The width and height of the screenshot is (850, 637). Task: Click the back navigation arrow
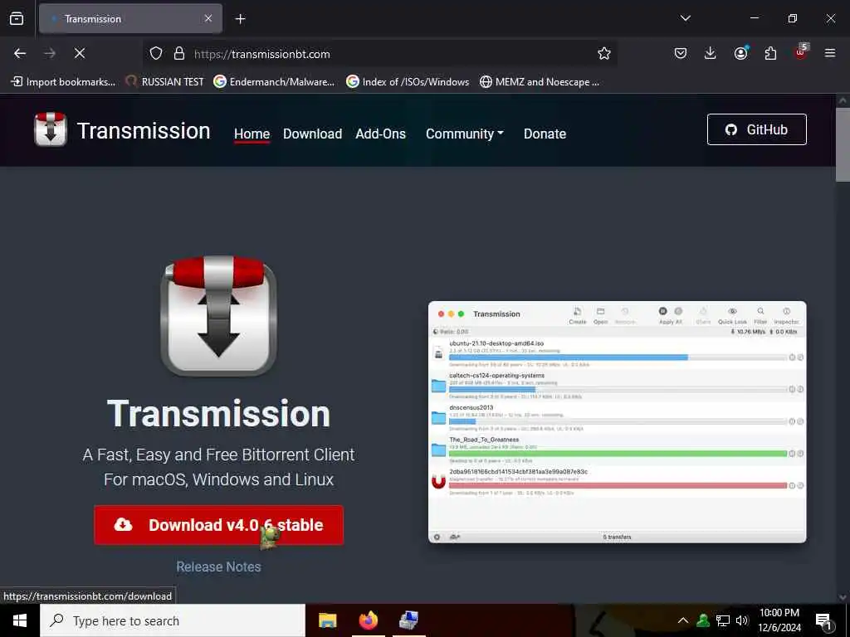point(20,53)
